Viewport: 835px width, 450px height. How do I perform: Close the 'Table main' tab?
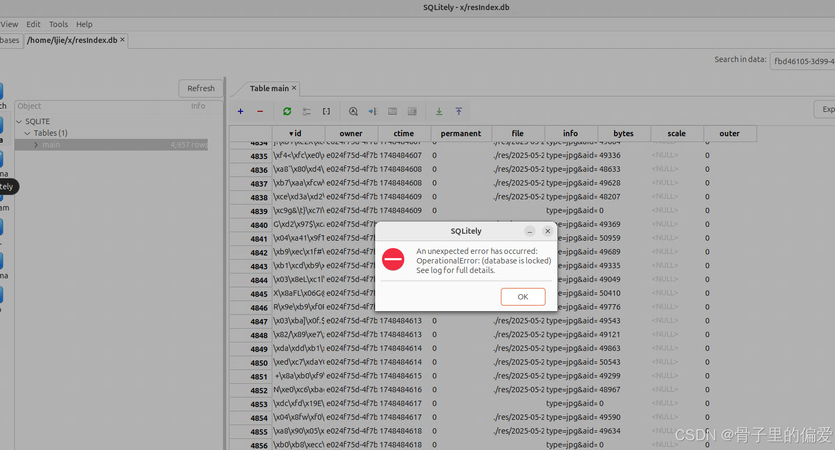point(294,88)
